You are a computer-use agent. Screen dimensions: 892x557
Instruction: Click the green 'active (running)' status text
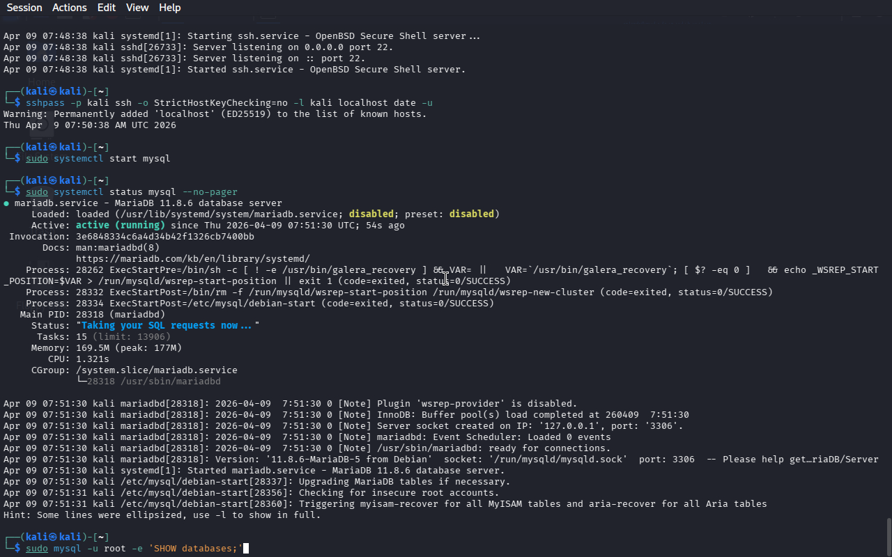120,225
